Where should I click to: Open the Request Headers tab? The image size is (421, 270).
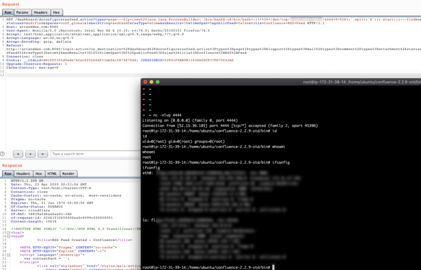[40, 12]
